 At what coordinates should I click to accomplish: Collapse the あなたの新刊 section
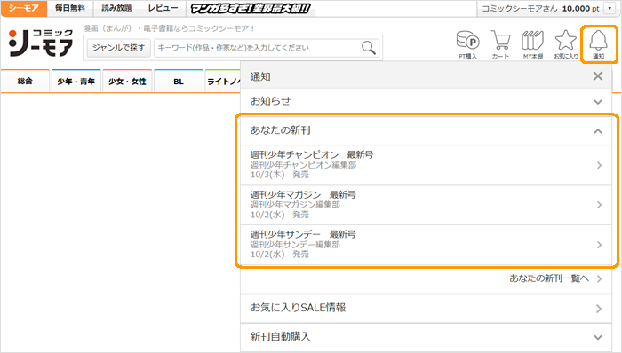click(x=426, y=130)
